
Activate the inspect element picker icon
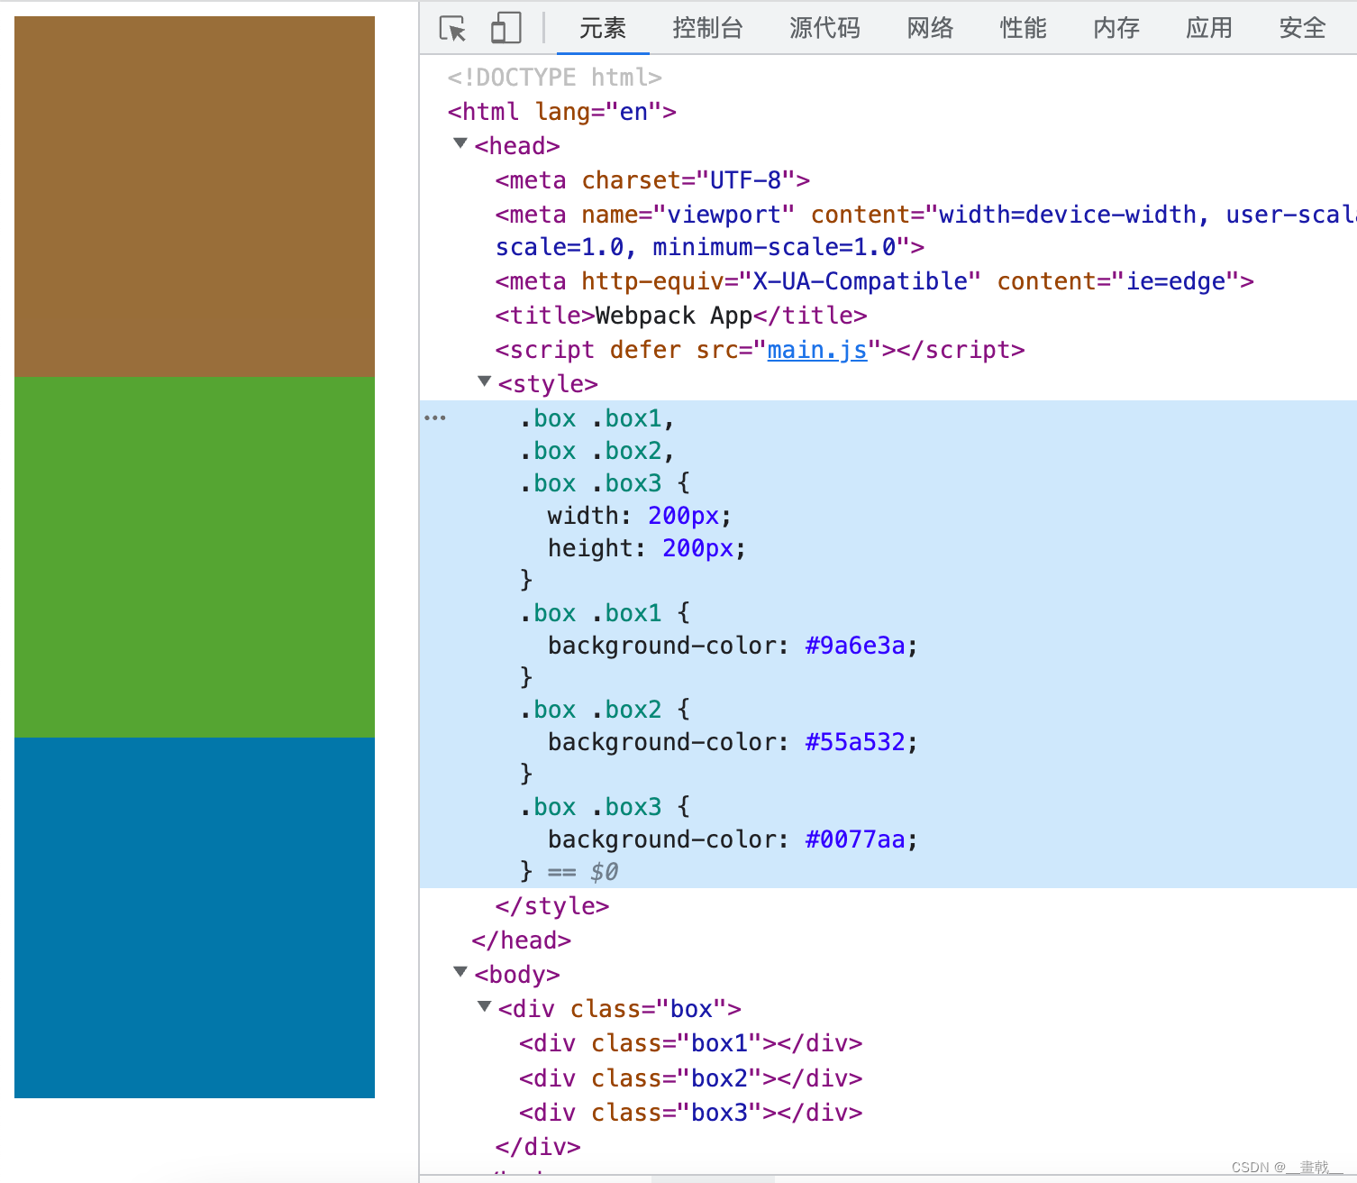(452, 28)
